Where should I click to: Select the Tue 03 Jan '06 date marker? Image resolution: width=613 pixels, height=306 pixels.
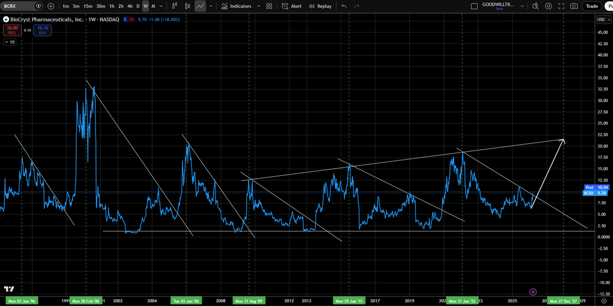186,300
